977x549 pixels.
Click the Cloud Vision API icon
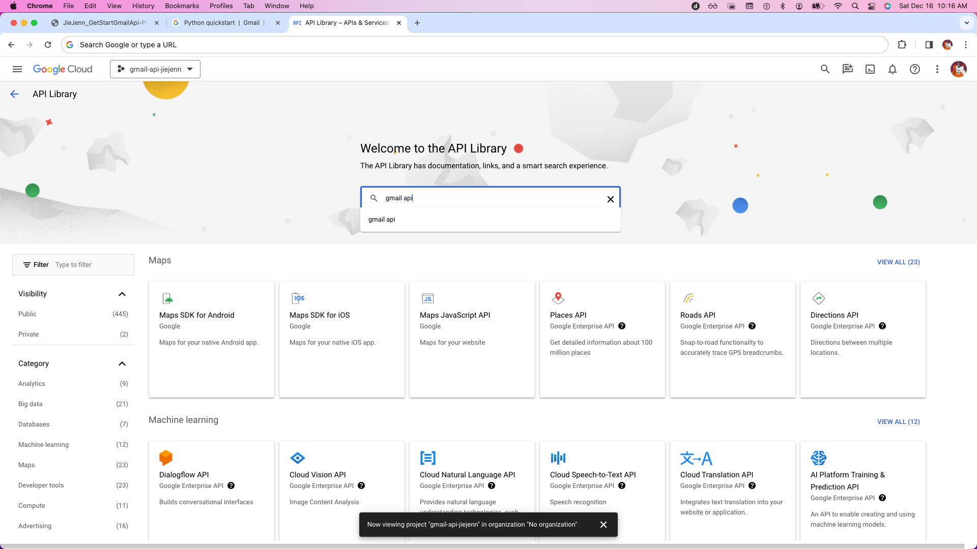tap(298, 458)
